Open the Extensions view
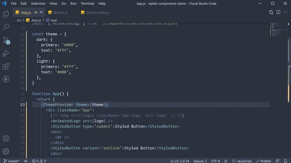This screenshot has width=291, height=163. click(x=6, y=66)
